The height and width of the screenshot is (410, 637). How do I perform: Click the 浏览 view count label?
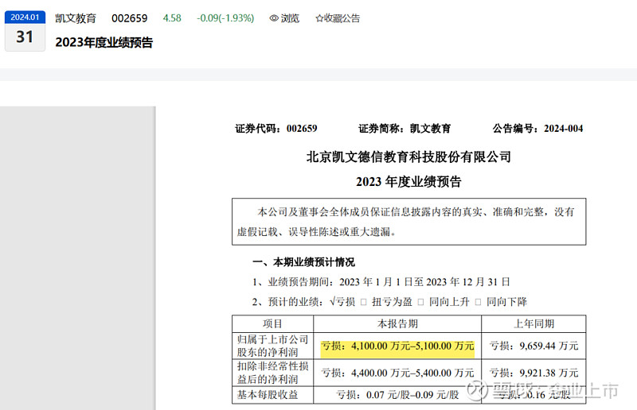290,18
